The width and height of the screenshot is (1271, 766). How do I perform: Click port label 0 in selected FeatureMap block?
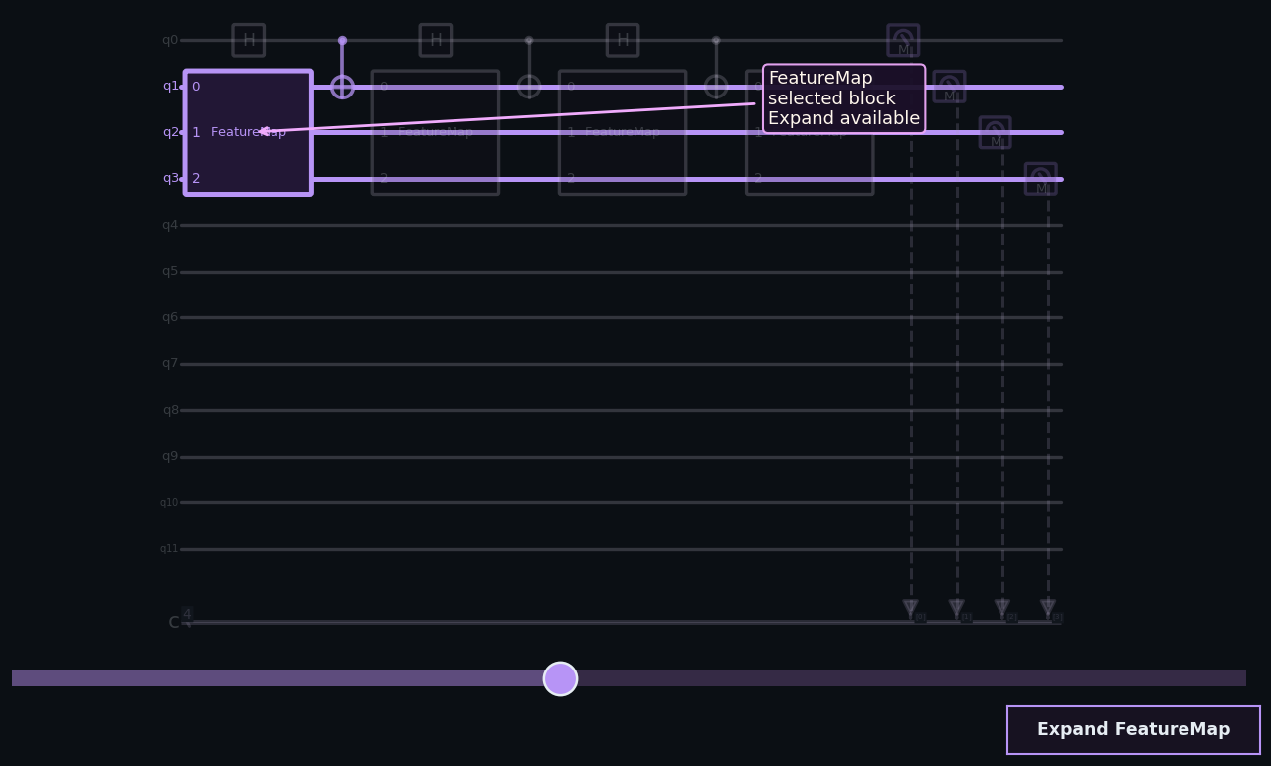196,87
